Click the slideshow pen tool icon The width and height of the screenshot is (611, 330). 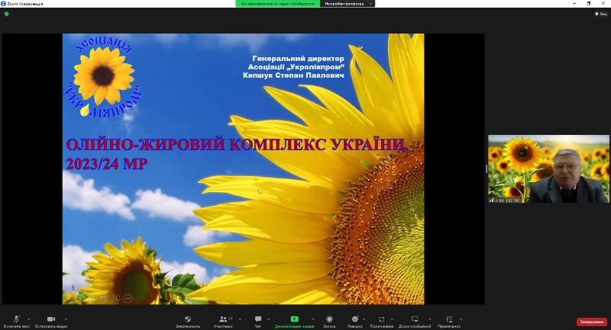[x=91, y=299]
